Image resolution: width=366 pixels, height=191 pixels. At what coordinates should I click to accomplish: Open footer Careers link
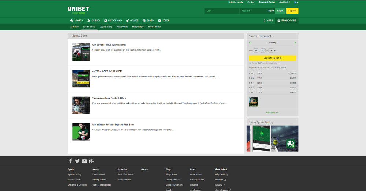click(x=220, y=185)
